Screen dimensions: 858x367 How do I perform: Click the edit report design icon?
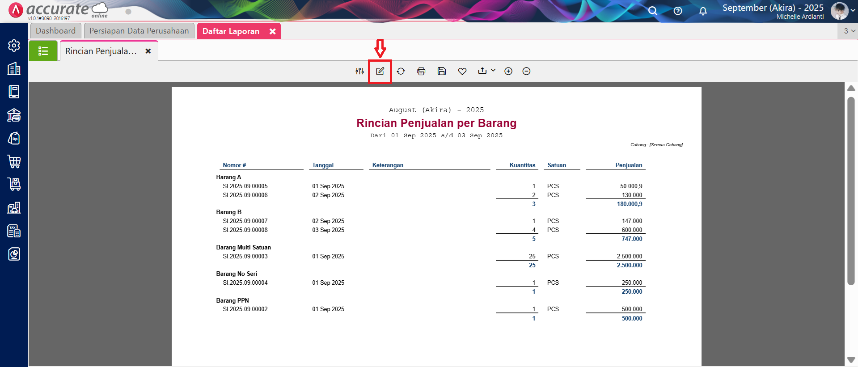tap(380, 71)
